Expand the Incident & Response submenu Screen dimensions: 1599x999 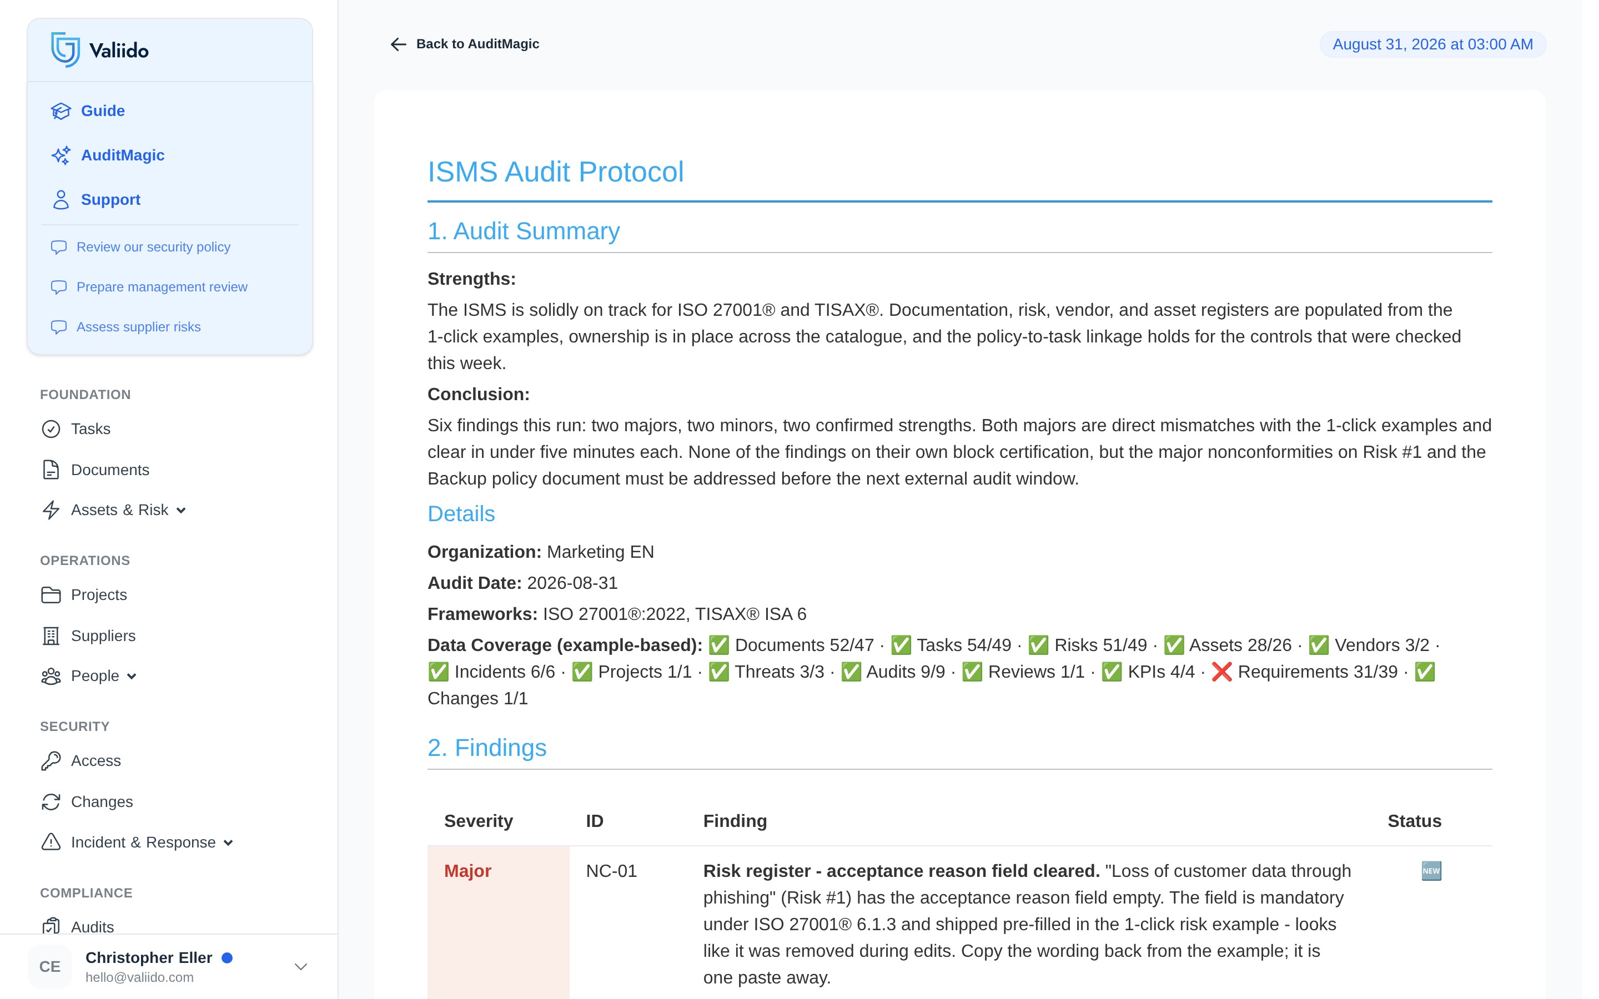click(x=228, y=842)
